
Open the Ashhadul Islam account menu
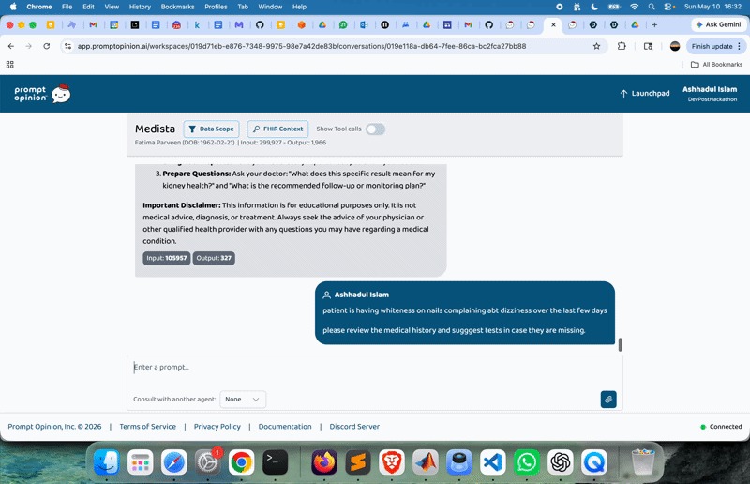pyautogui.click(x=710, y=94)
